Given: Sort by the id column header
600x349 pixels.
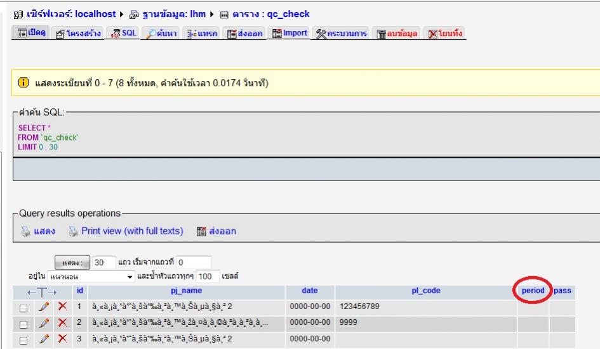Looking at the screenshot, I should point(79,291).
